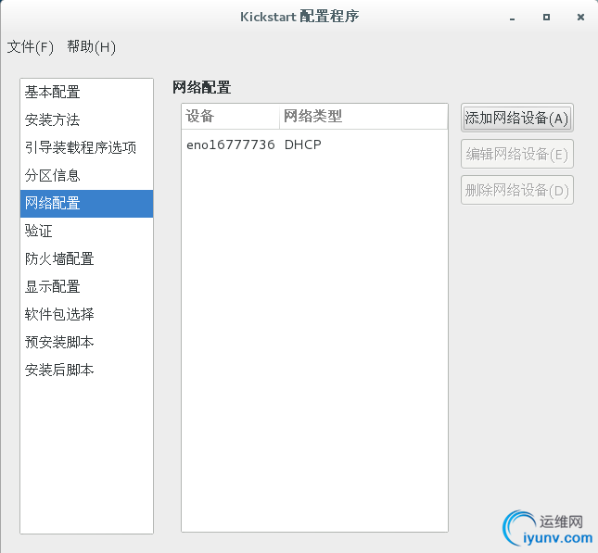Click 添加网络设备(A) button

516,118
